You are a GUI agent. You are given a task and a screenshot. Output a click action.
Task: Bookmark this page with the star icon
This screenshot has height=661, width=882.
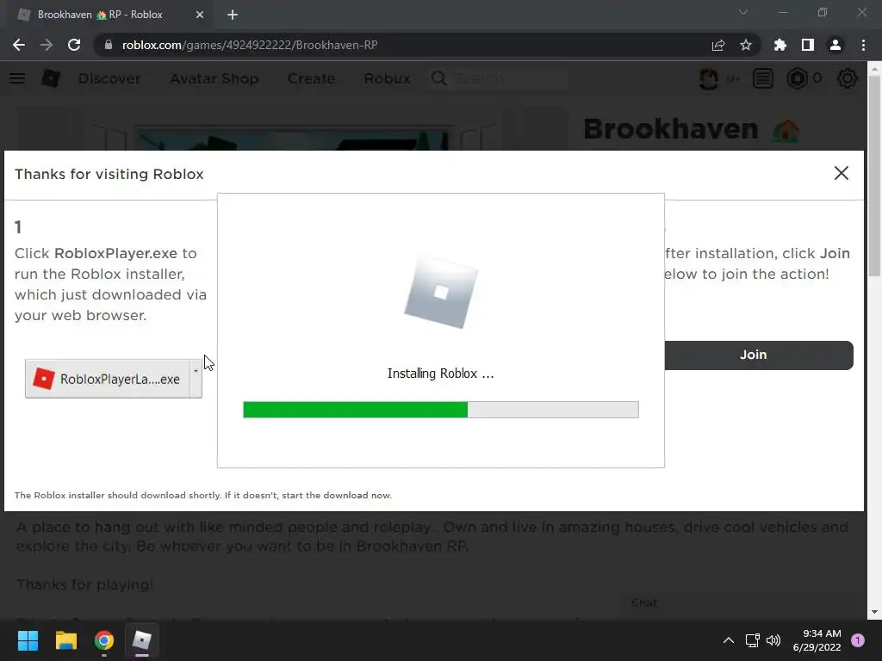[x=745, y=45]
